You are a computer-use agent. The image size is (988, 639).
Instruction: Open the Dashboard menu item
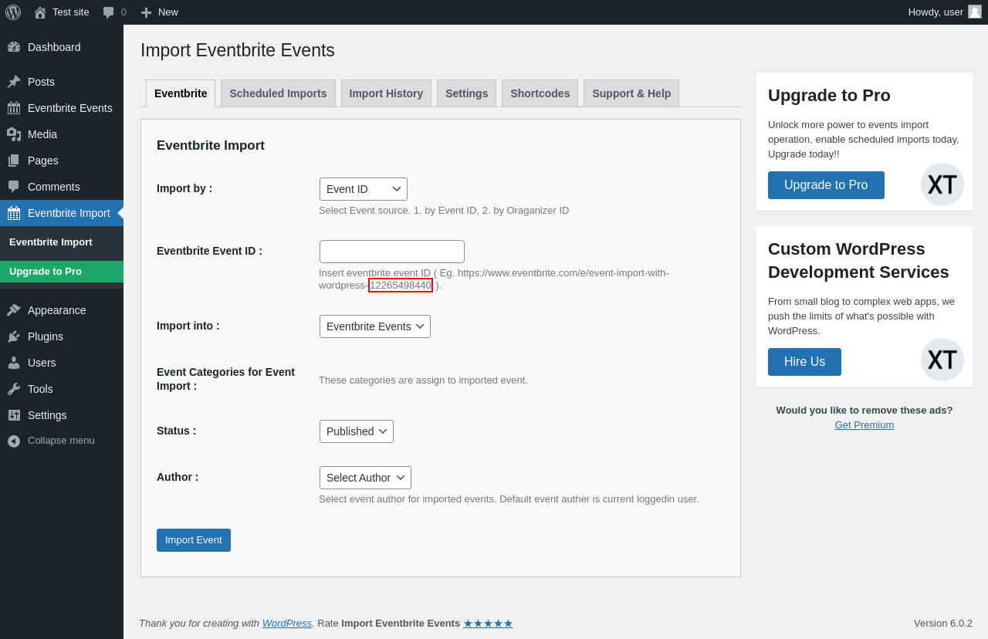(62, 47)
